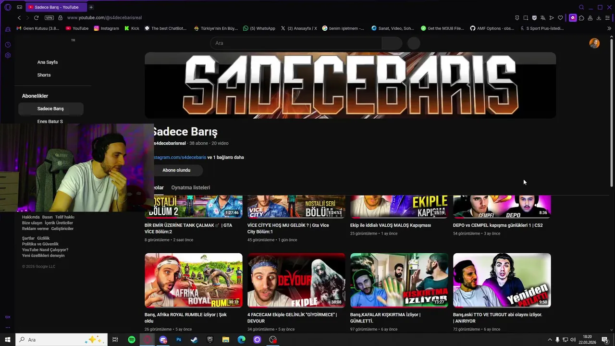This screenshot has width=615, height=346.
Task: Open the ad blocker shield icon
Action: pos(534,18)
